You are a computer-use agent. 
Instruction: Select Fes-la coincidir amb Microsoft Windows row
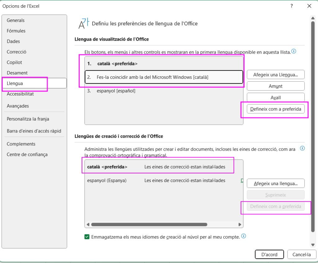(x=164, y=77)
